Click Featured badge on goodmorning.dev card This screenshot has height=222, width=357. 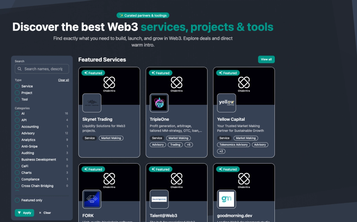click(x=228, y=169)
